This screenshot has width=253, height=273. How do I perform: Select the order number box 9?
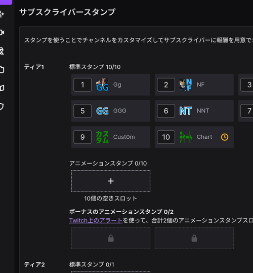[x=82, y=137]
